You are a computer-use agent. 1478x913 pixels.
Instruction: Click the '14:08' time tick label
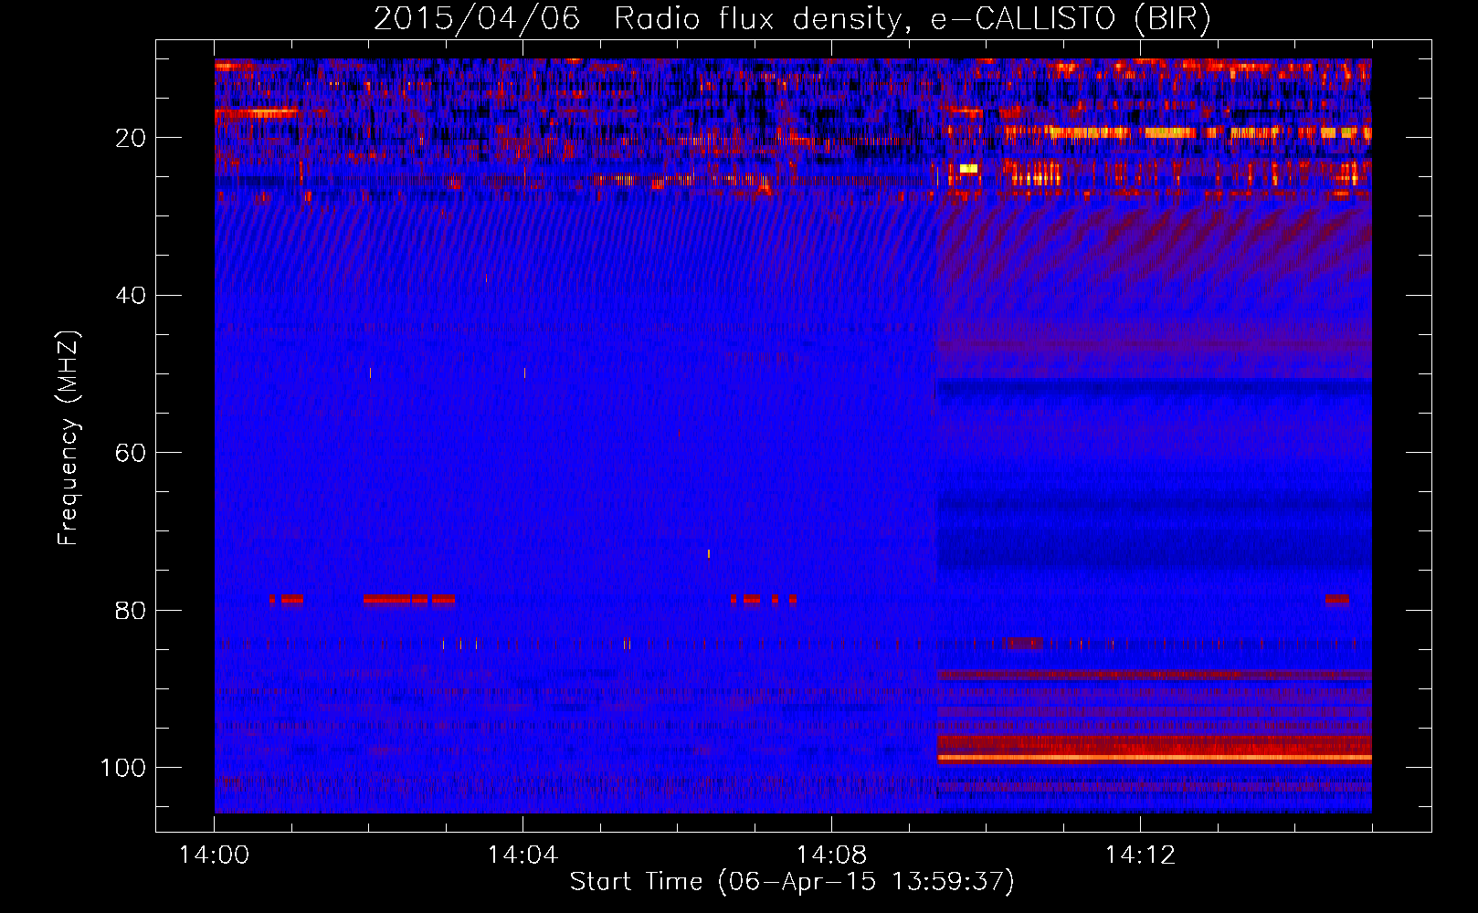pyautogui.click(x=831, y=855)
